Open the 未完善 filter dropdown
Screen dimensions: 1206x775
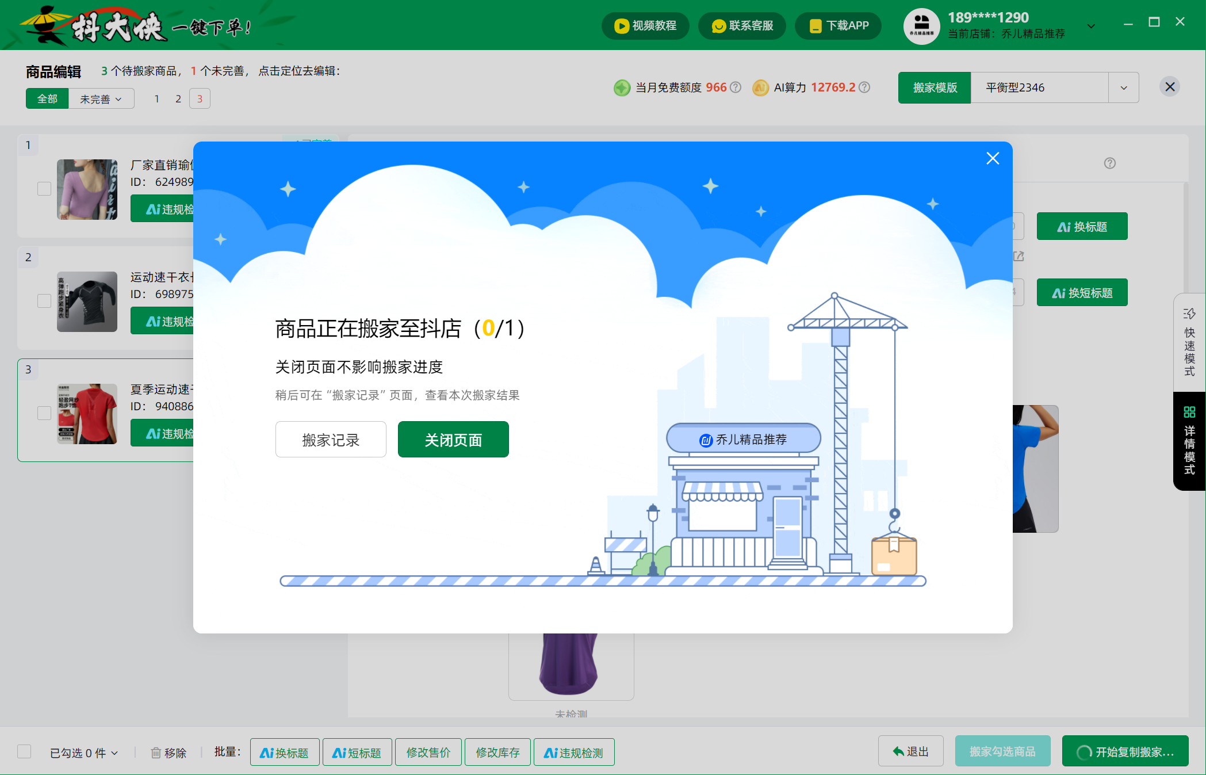[x=101, y=99]
